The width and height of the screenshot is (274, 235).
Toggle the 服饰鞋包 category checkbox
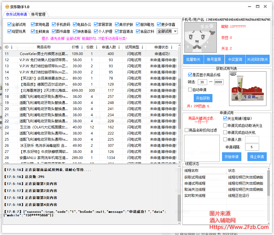pos(138,24)
